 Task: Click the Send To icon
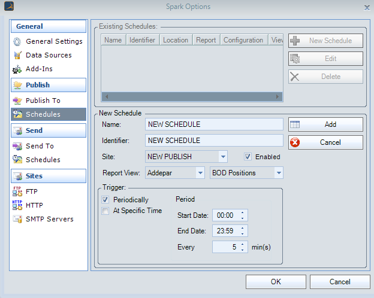pos(17,146)
